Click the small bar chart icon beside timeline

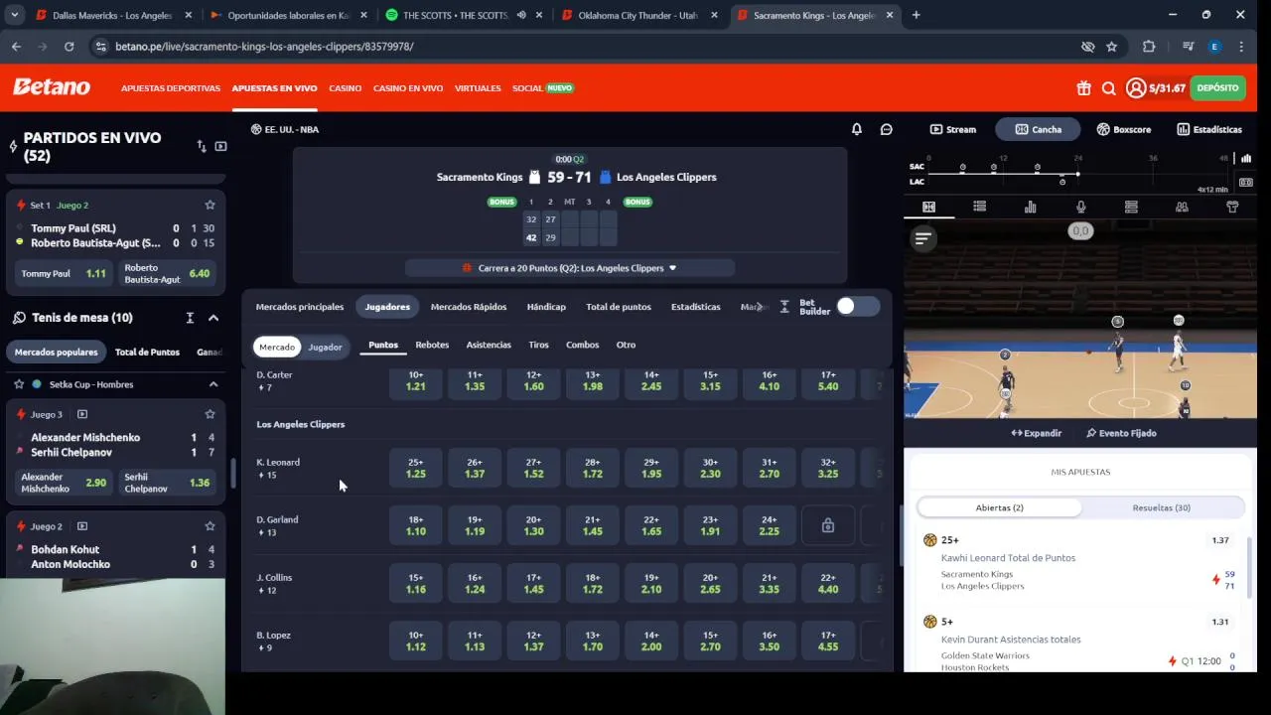1246,158
